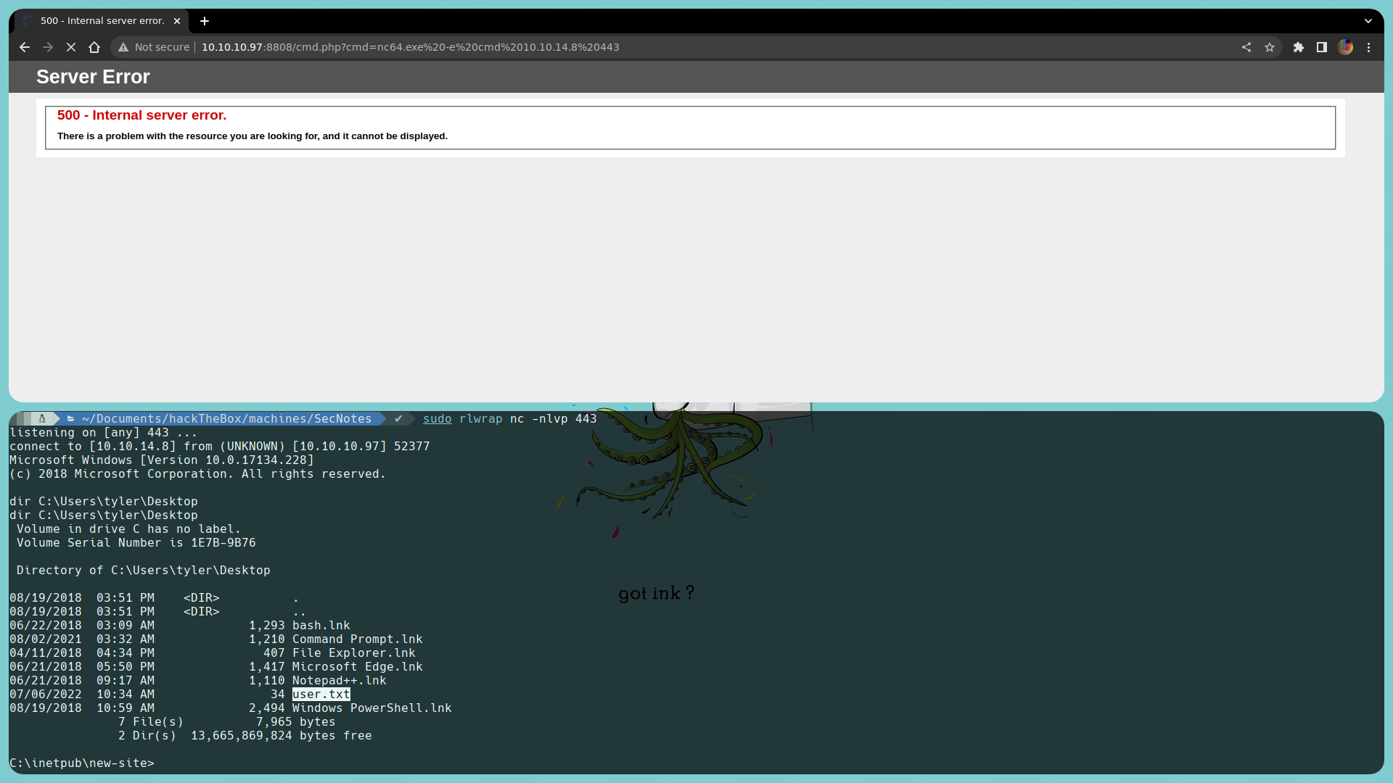Click the highlighted user.txt in terminal
Viewport: 1393px width, 783px height.
point(321,695)
